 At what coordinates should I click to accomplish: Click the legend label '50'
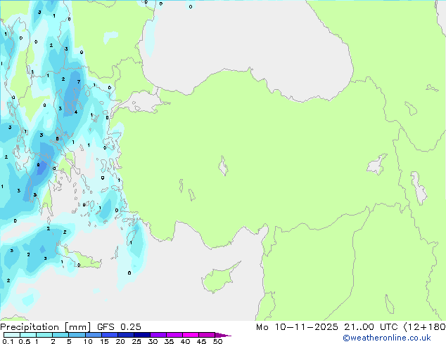[x=217, y=341]
